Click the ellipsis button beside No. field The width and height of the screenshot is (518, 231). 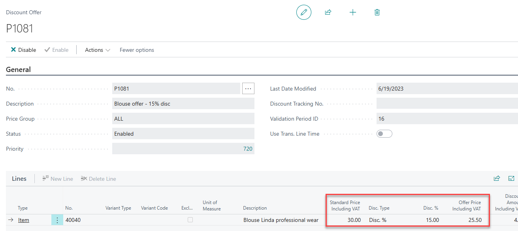(248, 89)
